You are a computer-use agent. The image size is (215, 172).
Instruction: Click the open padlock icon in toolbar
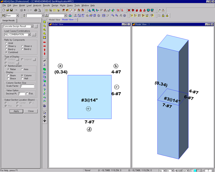click(x=163, y=15)
